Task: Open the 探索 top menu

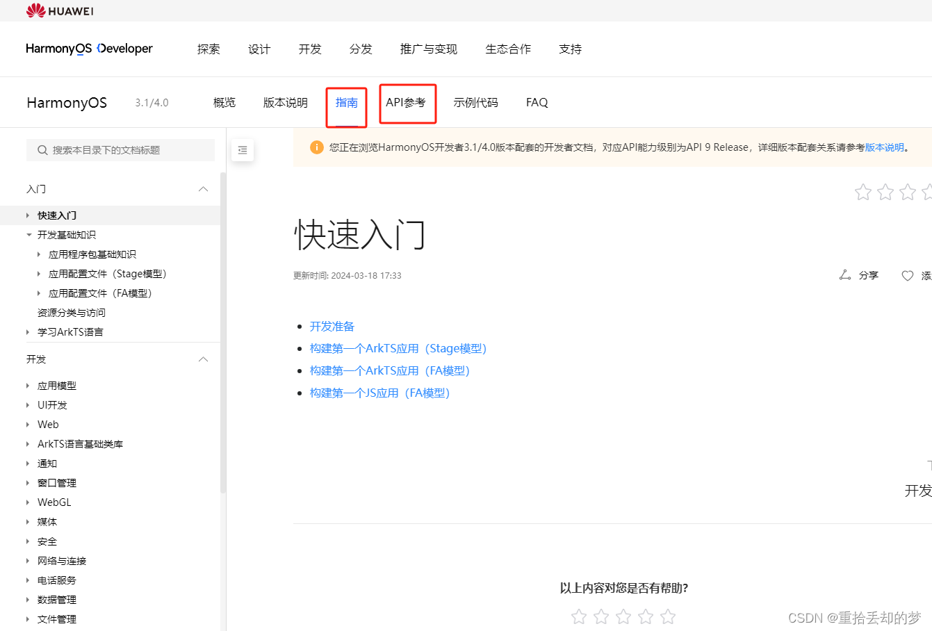Action: pos(209,49)
